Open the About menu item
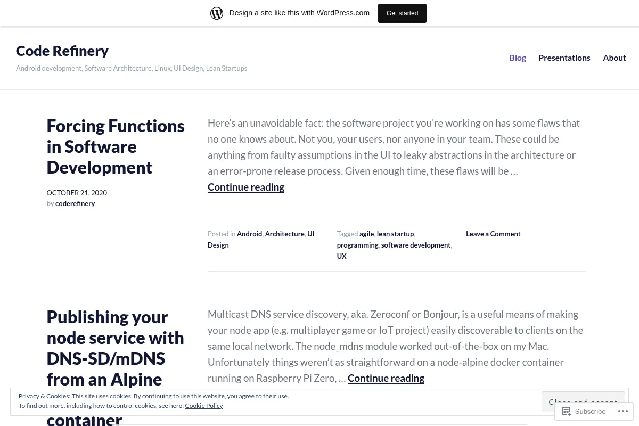 pos(614,58)
